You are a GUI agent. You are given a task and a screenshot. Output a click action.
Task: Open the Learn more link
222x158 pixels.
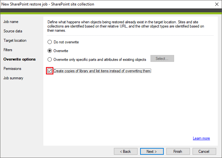(x=201, y=138)
